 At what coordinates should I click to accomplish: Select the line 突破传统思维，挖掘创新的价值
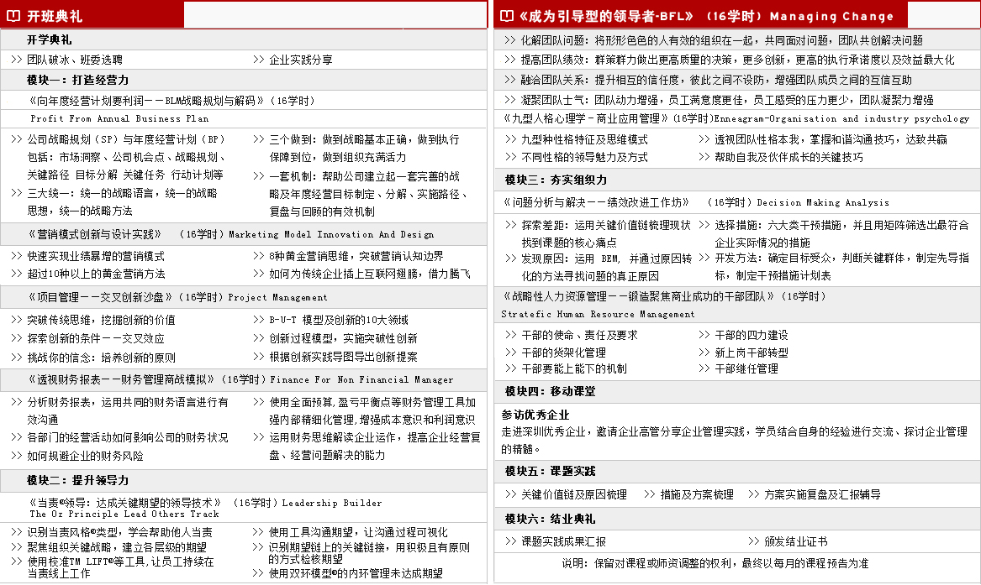[101, 320]
